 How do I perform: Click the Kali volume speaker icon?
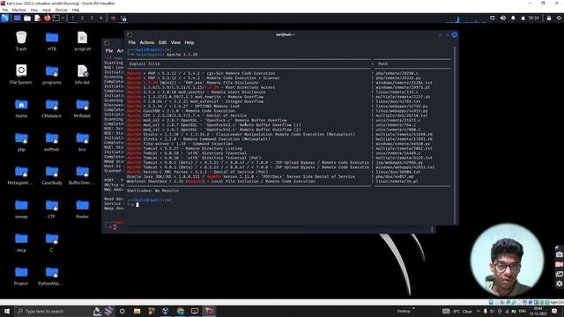pyautogui.click(x=503, y=18)
